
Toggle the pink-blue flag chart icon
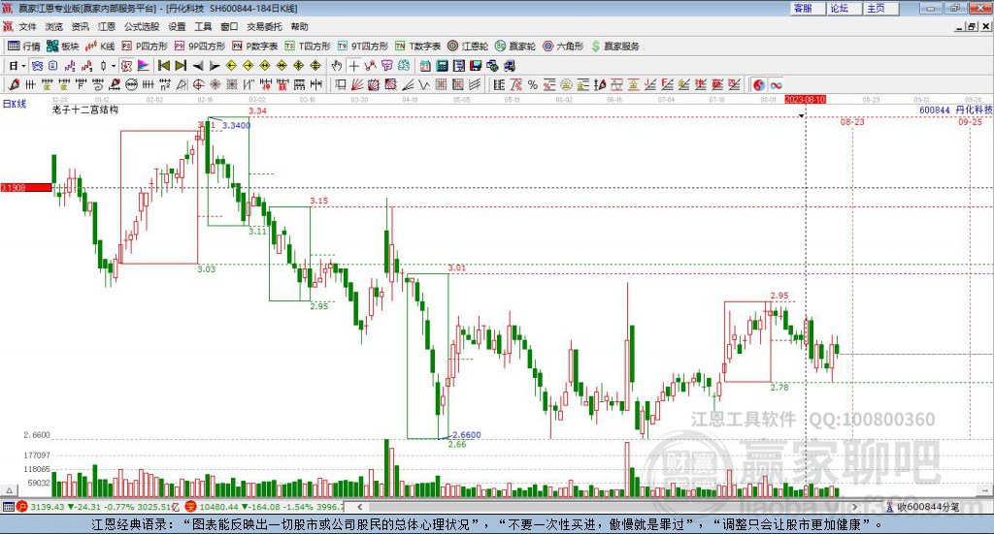coord(144,66)
